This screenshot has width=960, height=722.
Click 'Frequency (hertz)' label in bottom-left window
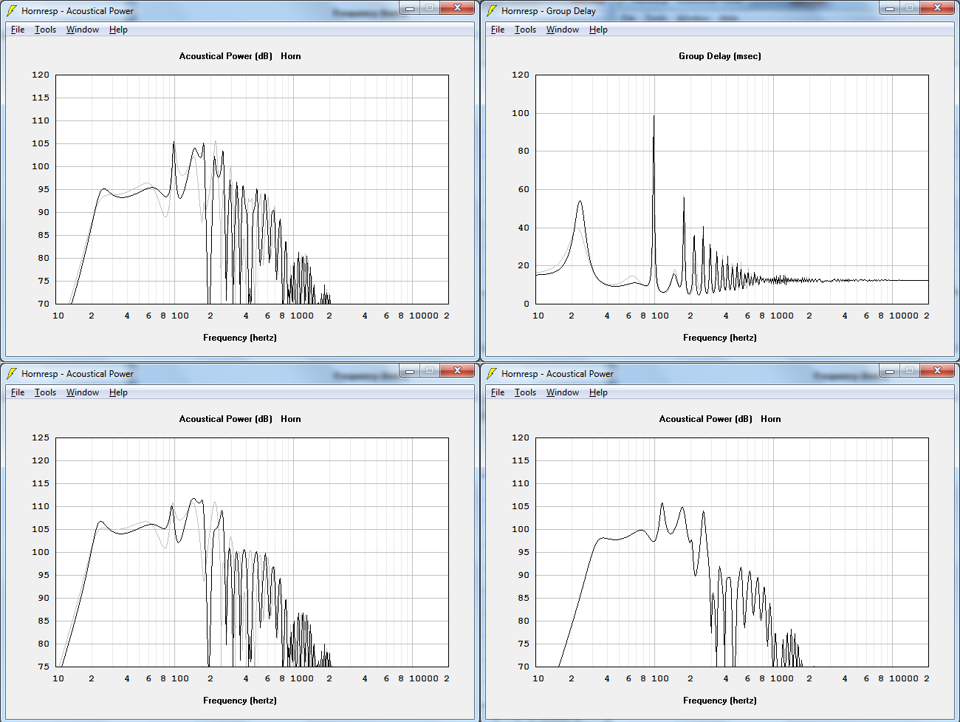[x=240, y=701]
